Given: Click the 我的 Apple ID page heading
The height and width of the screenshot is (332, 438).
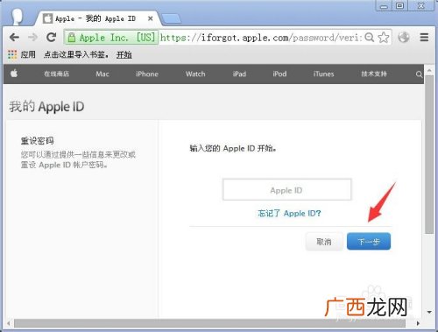Looking at the screenshot, I should (46, 107).
